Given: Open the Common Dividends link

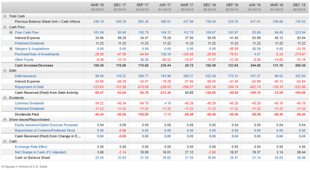Looking at the screenshot, I should [x=29, y=103].
